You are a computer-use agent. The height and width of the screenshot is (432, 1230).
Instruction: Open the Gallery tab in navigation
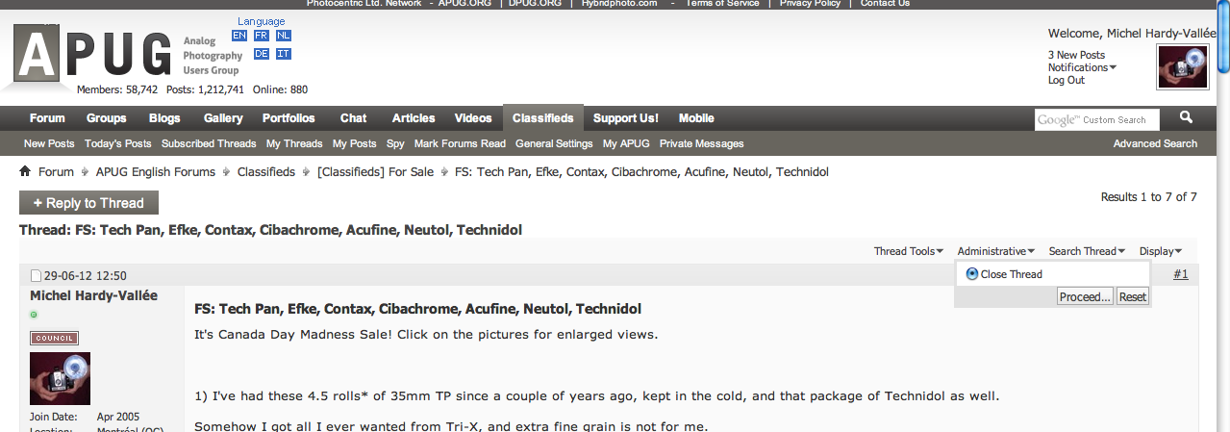point(223,118)
